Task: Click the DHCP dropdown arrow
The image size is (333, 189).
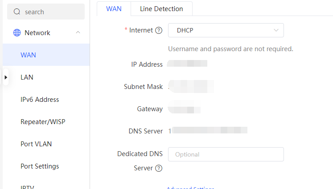Action: (276, 30)
